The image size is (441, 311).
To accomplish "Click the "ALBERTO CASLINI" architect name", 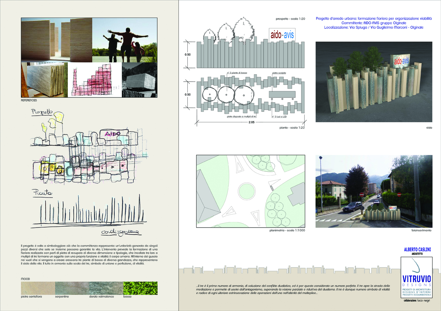I will [417, 250].
